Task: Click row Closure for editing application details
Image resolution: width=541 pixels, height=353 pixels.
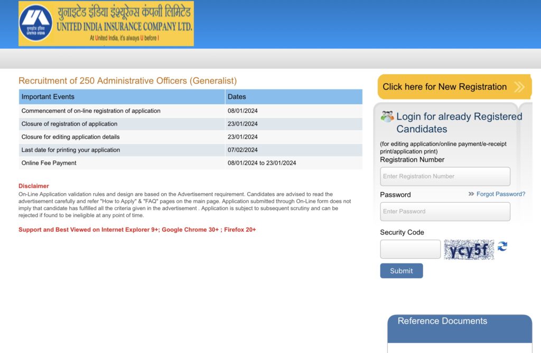Action: pyautogui.click(x=190, y=137)
